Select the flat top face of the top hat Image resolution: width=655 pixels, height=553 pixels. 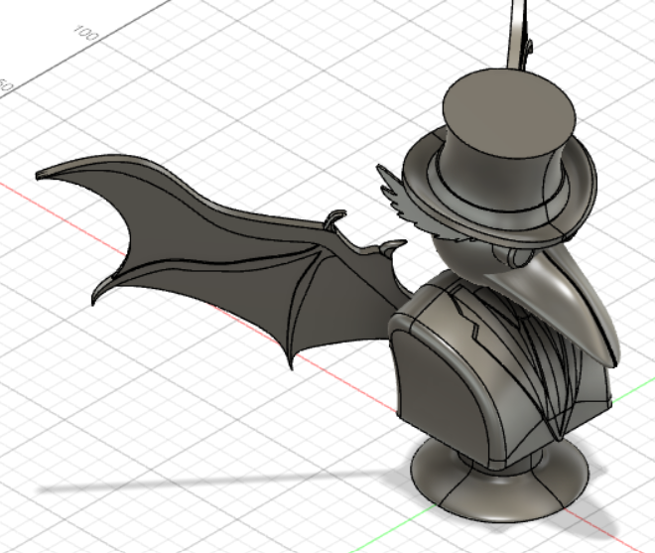pos(509,113)
